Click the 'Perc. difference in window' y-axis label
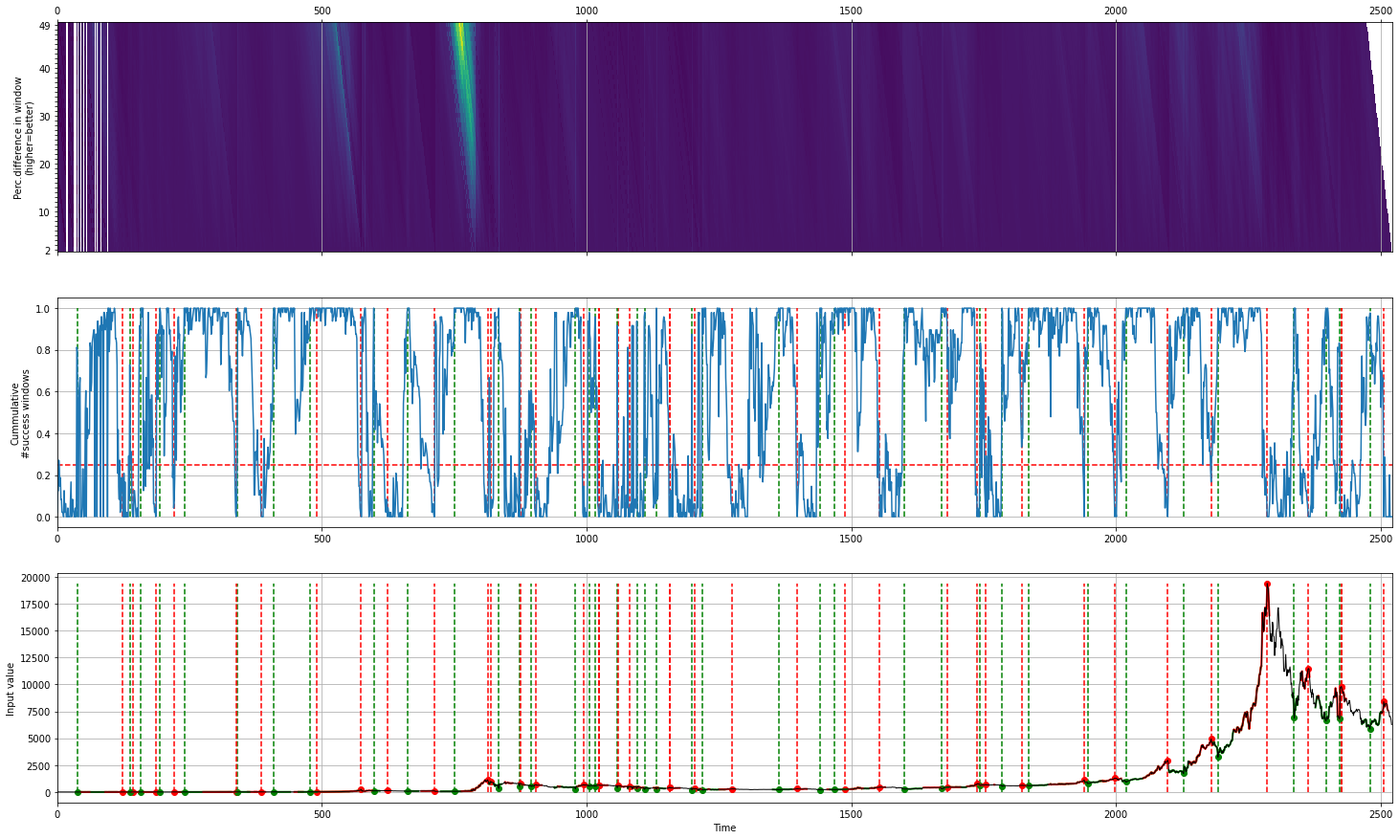The width and height of the screenshot is (1399, 839). coord(23,138)
